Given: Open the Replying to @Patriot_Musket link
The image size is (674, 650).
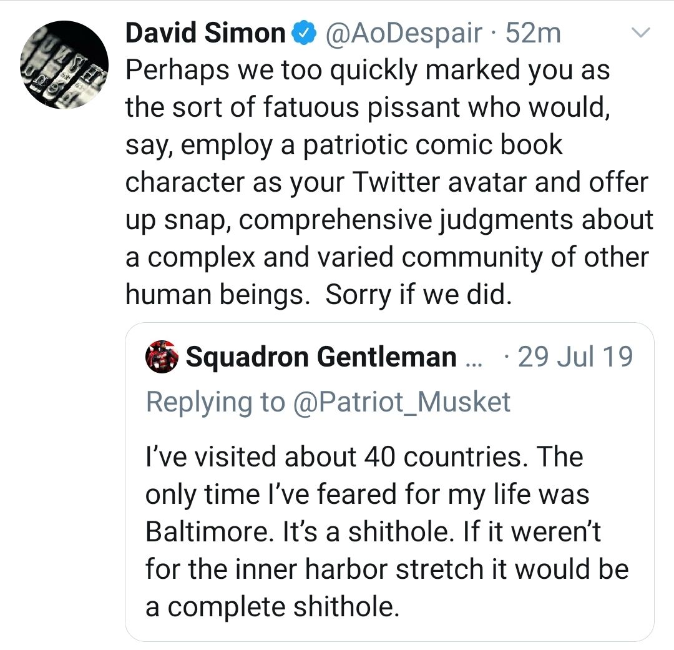Looking at the screenshot, I should click(328, 402).
